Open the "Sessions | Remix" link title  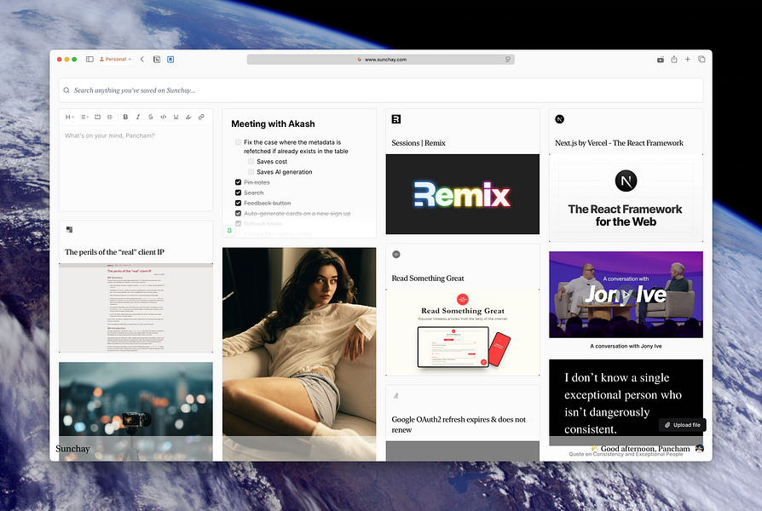click(x=419, y=143)
